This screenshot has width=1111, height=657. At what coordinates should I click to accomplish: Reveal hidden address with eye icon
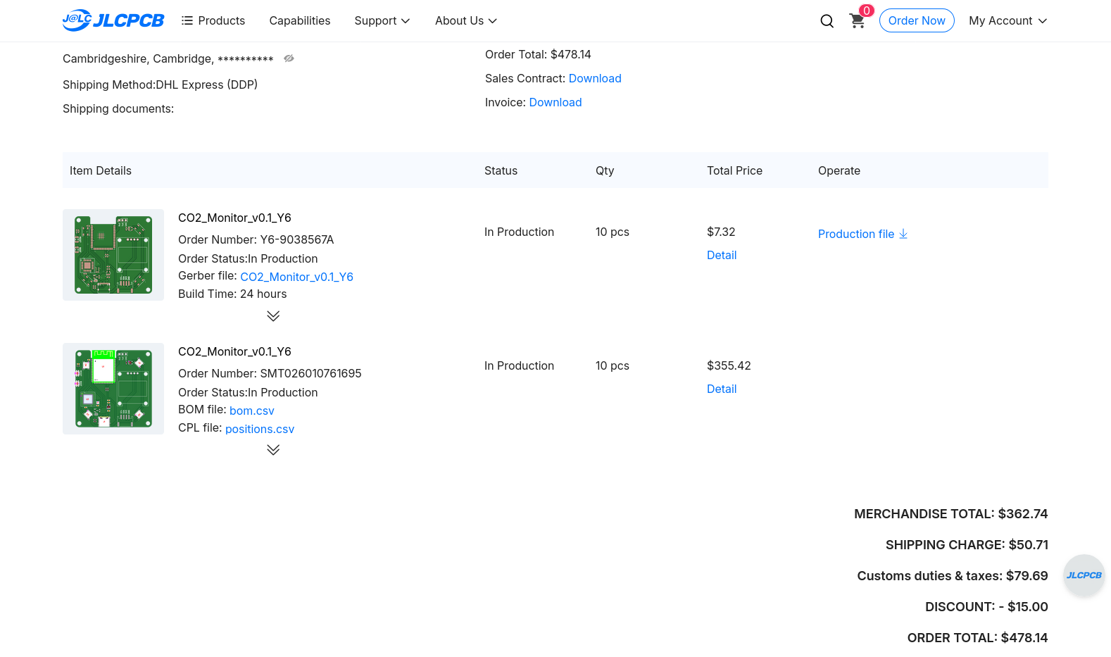point(289,58)
